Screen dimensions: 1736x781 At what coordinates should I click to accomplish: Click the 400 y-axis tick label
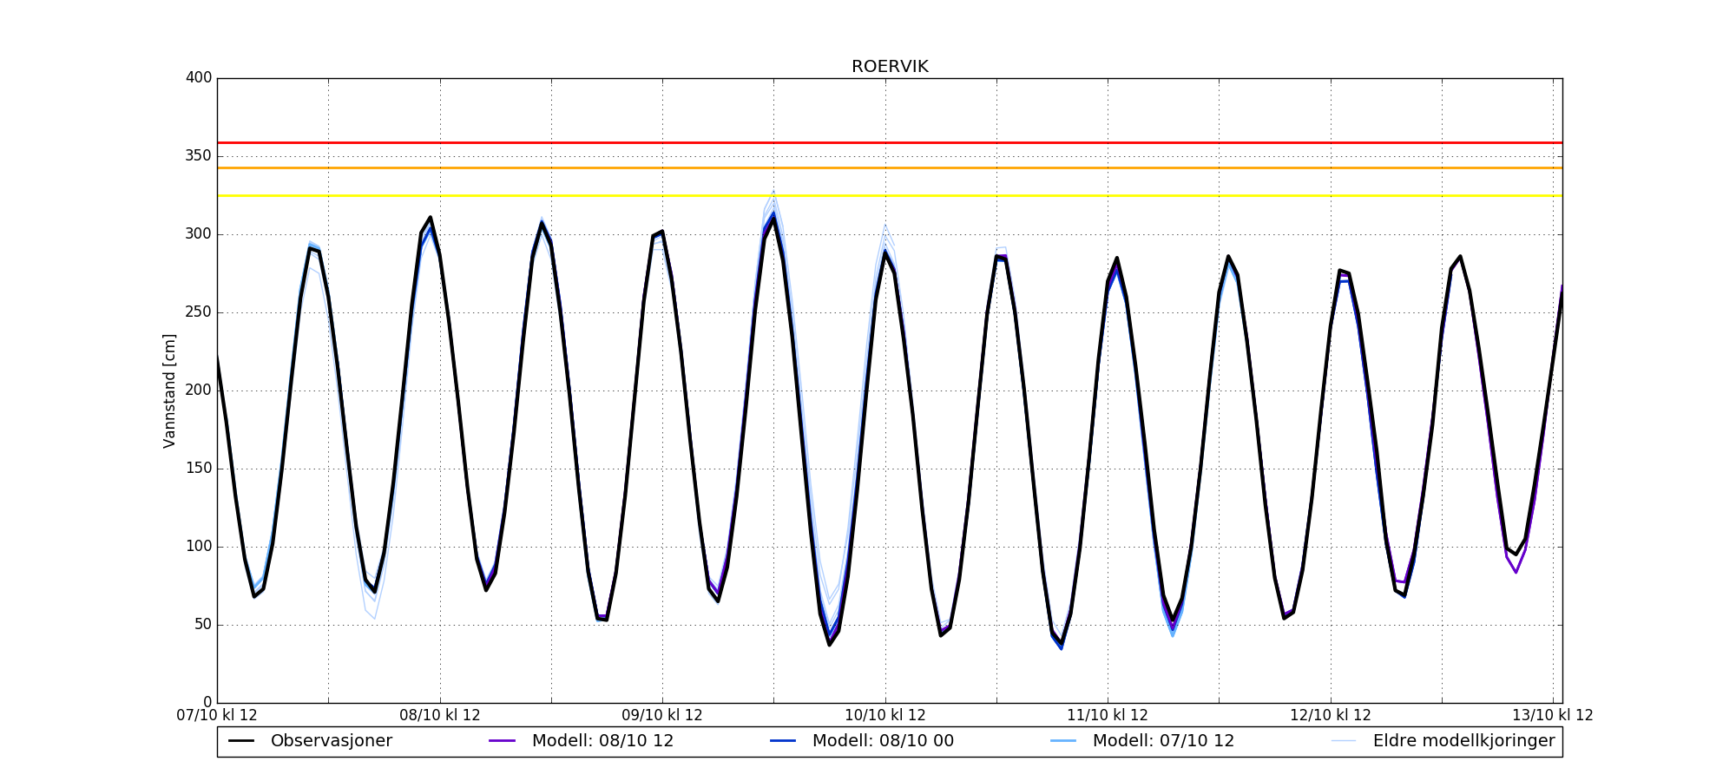[x=199, y=78]
